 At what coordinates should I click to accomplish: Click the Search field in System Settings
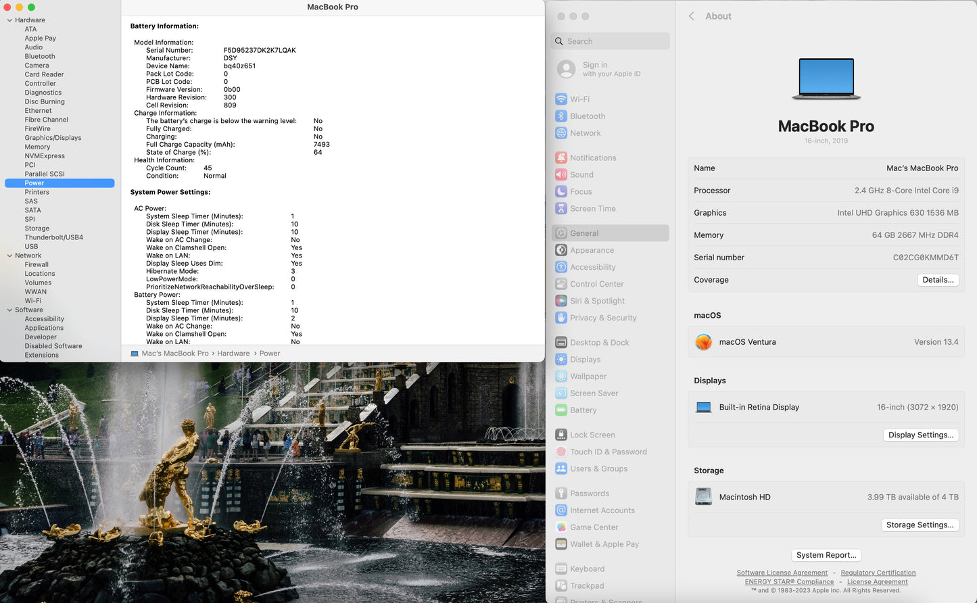coord(611,41)
